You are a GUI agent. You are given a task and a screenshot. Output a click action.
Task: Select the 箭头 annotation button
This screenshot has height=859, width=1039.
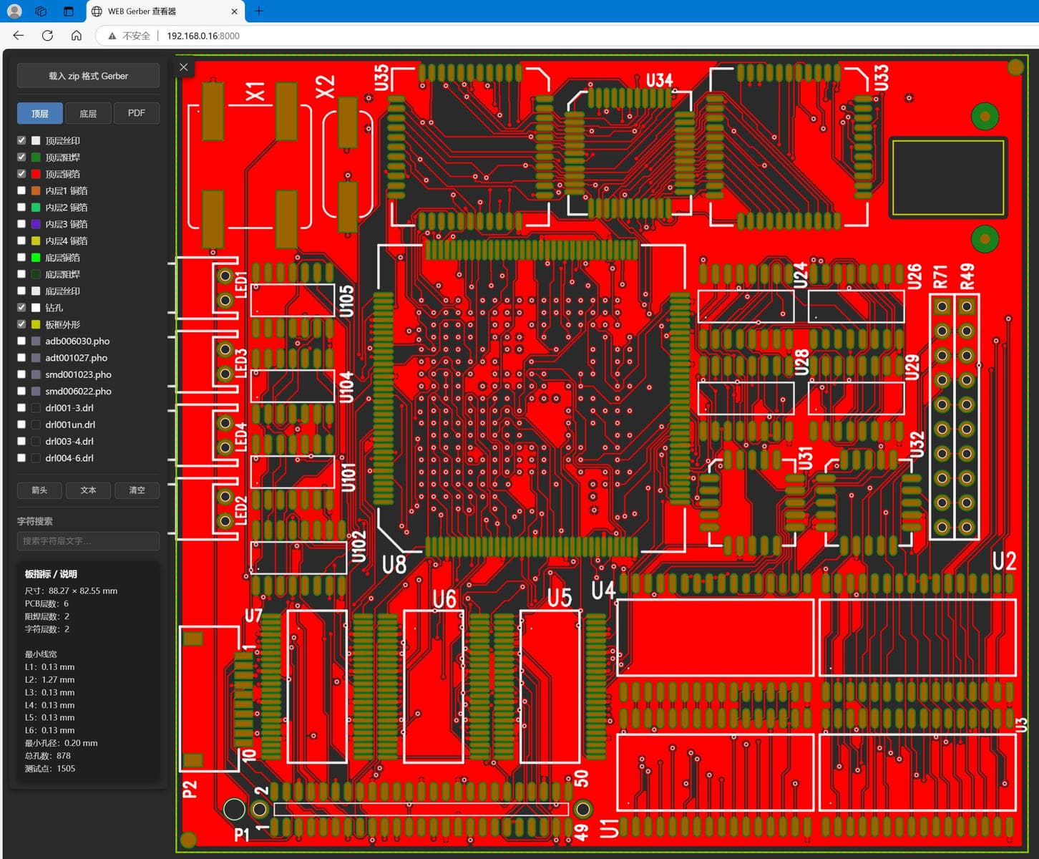click(39, 490)
